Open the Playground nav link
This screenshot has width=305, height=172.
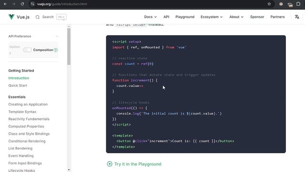pyautogui.click(x=185, y=17)
